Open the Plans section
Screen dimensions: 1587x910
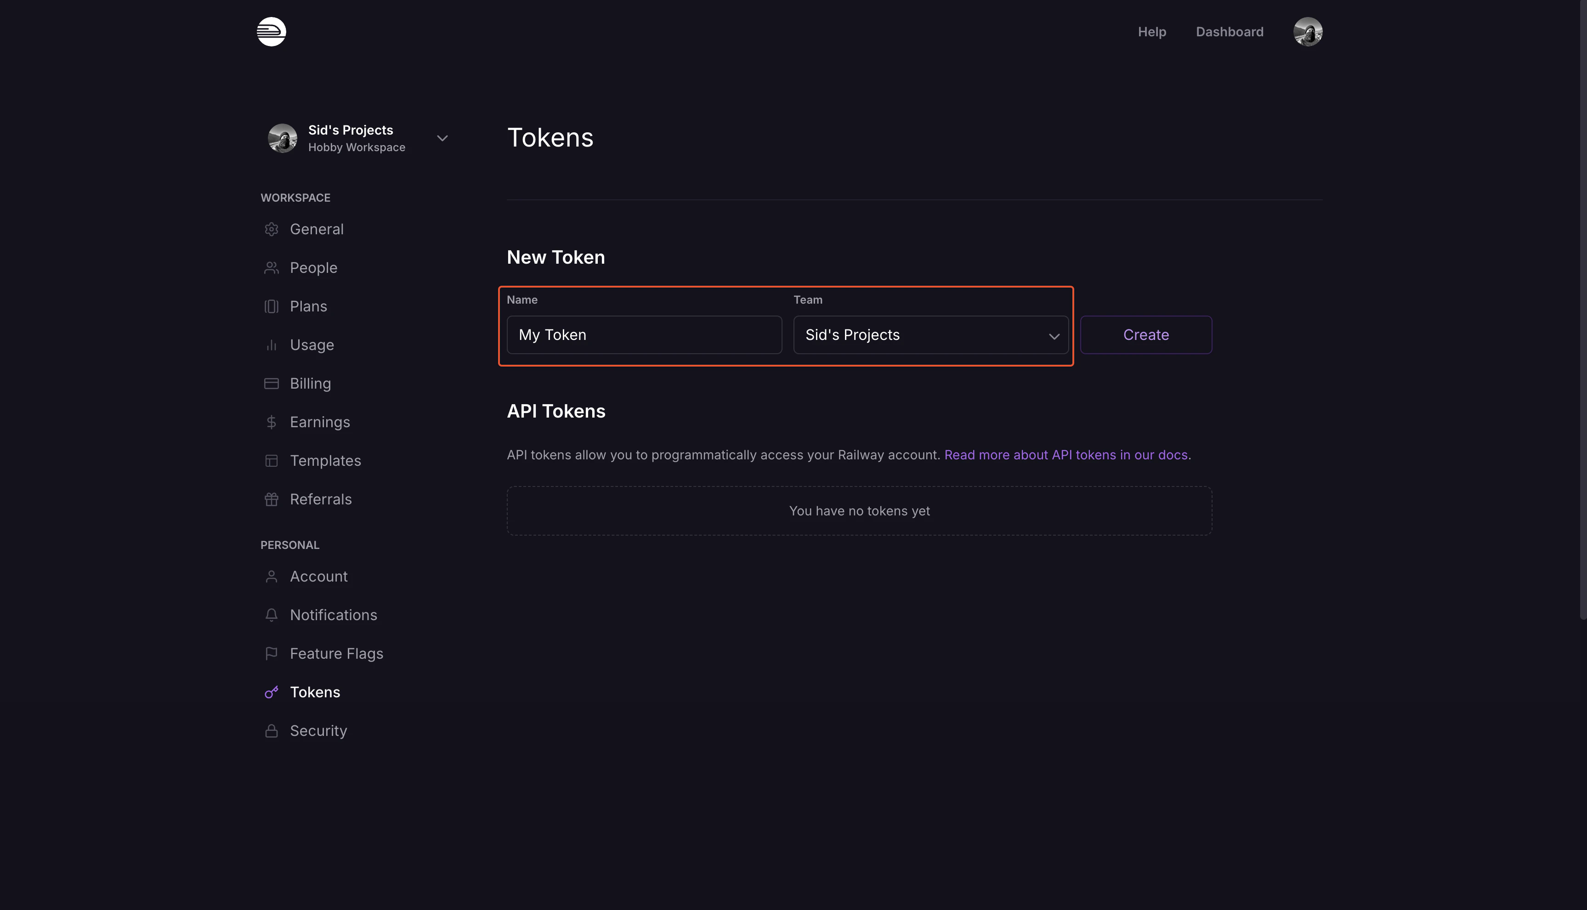pyautogui.click(x=309, y=306)
